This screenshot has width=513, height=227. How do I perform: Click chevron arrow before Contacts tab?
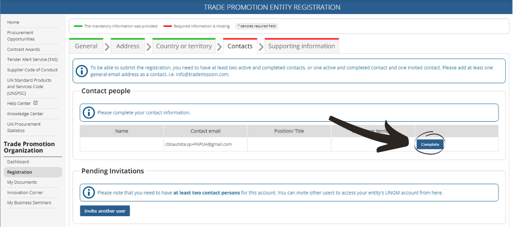coord(219,46)
